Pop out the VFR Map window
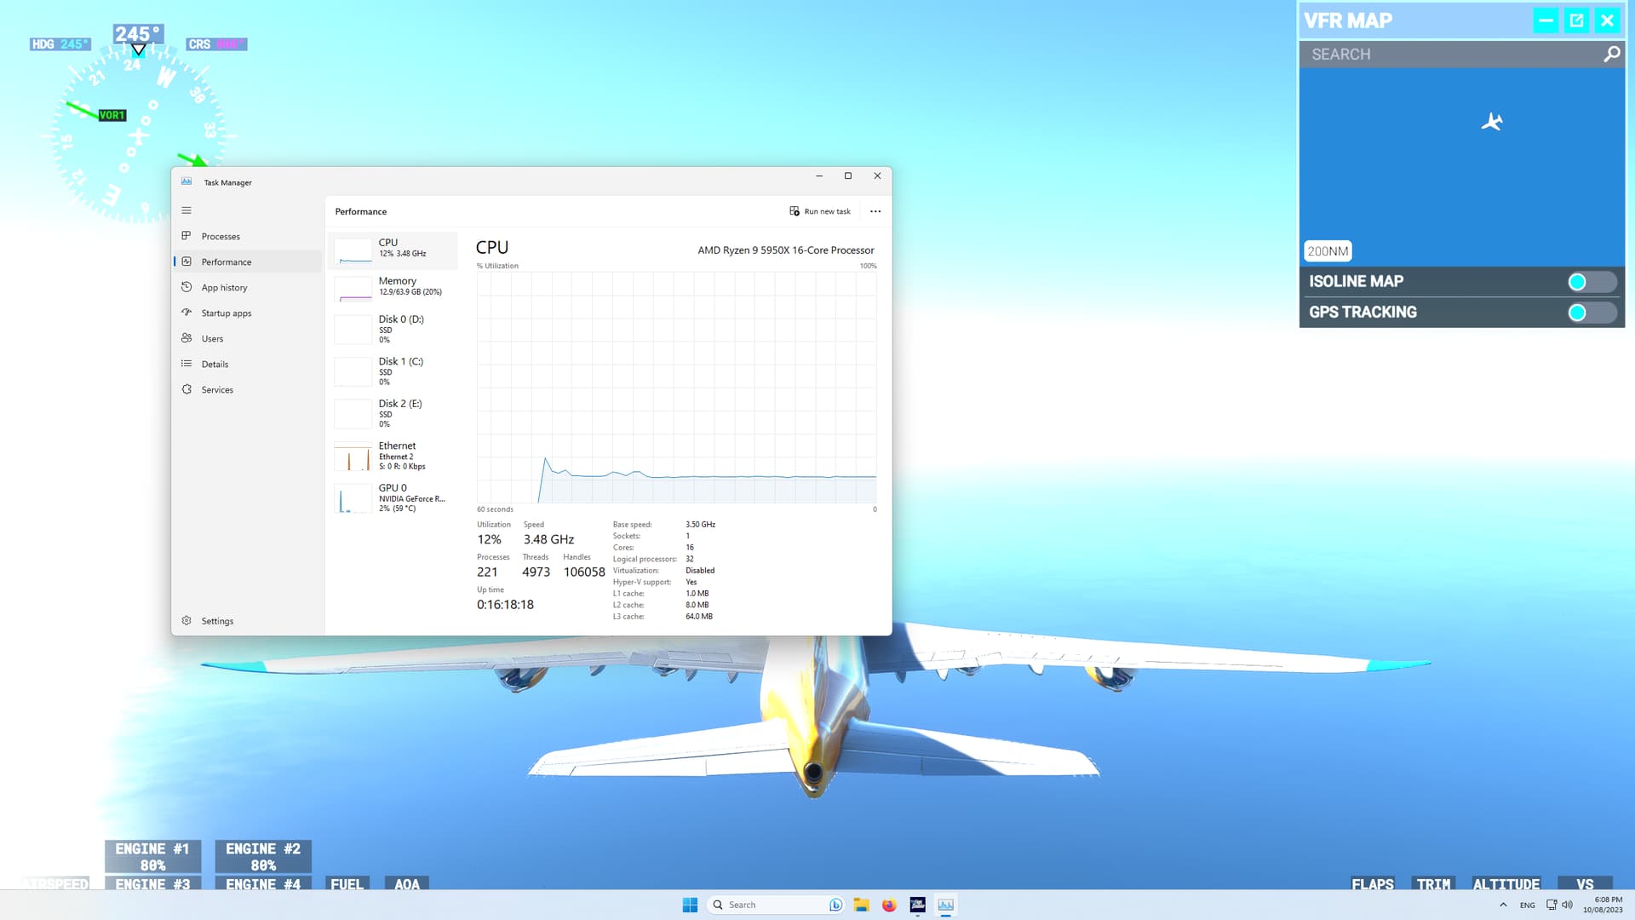1635x920 pixels. [1576, 20]
